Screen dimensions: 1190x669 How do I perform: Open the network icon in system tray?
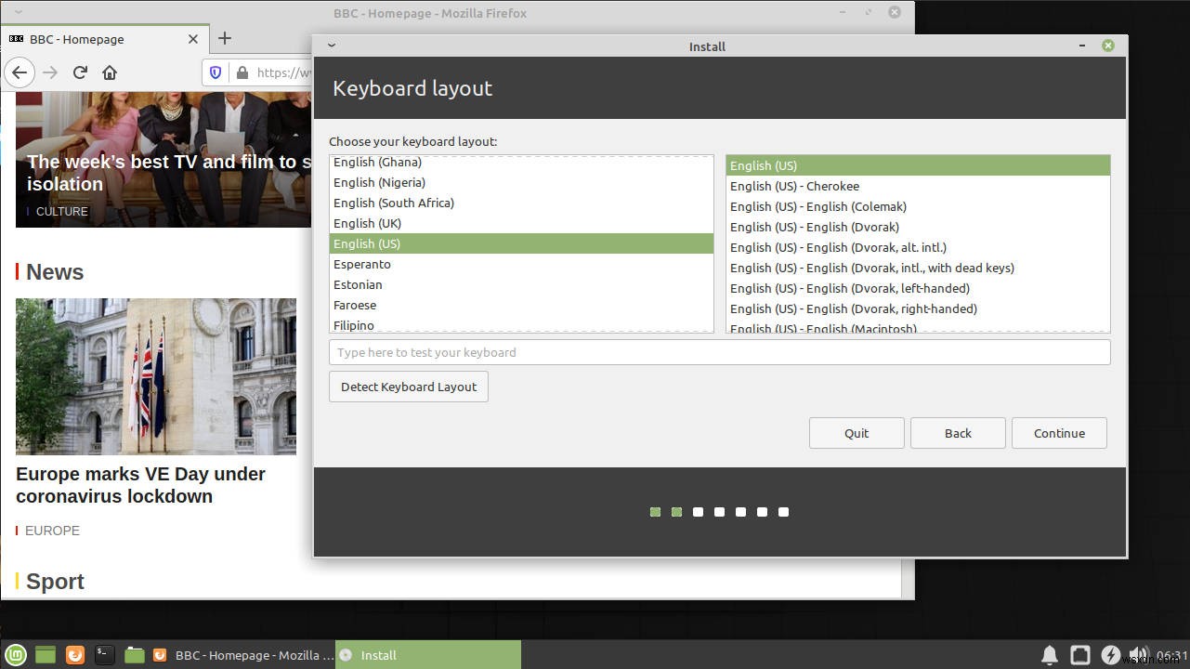(1079, 654)
